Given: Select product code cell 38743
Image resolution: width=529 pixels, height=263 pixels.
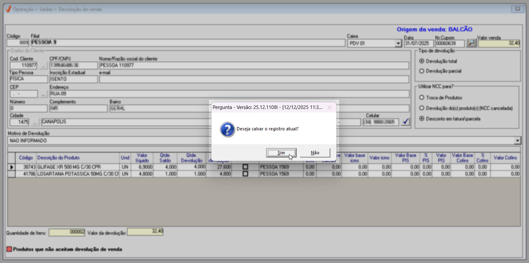Looking at the screenshot, I should pos(26,167).
